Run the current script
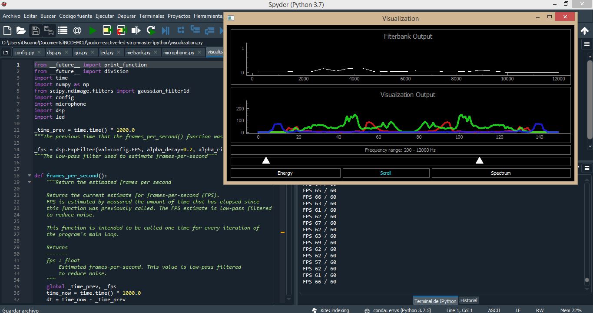 coord(93,30)
